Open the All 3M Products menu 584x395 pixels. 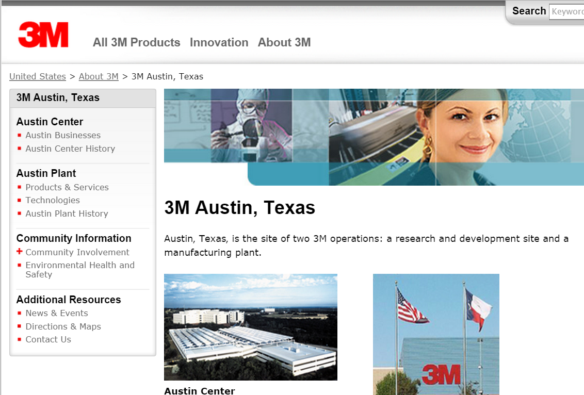(136, 42)
